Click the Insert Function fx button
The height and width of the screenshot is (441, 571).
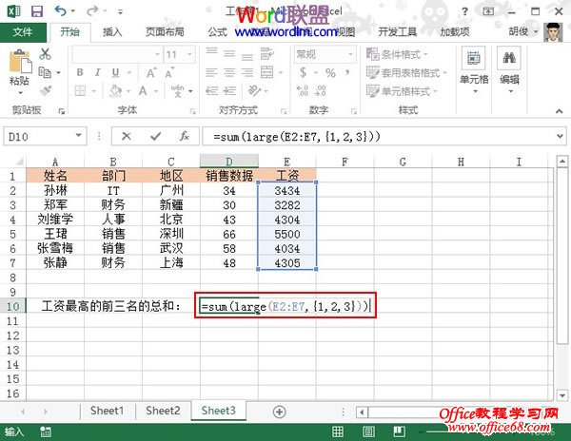(x=185, y=136)
